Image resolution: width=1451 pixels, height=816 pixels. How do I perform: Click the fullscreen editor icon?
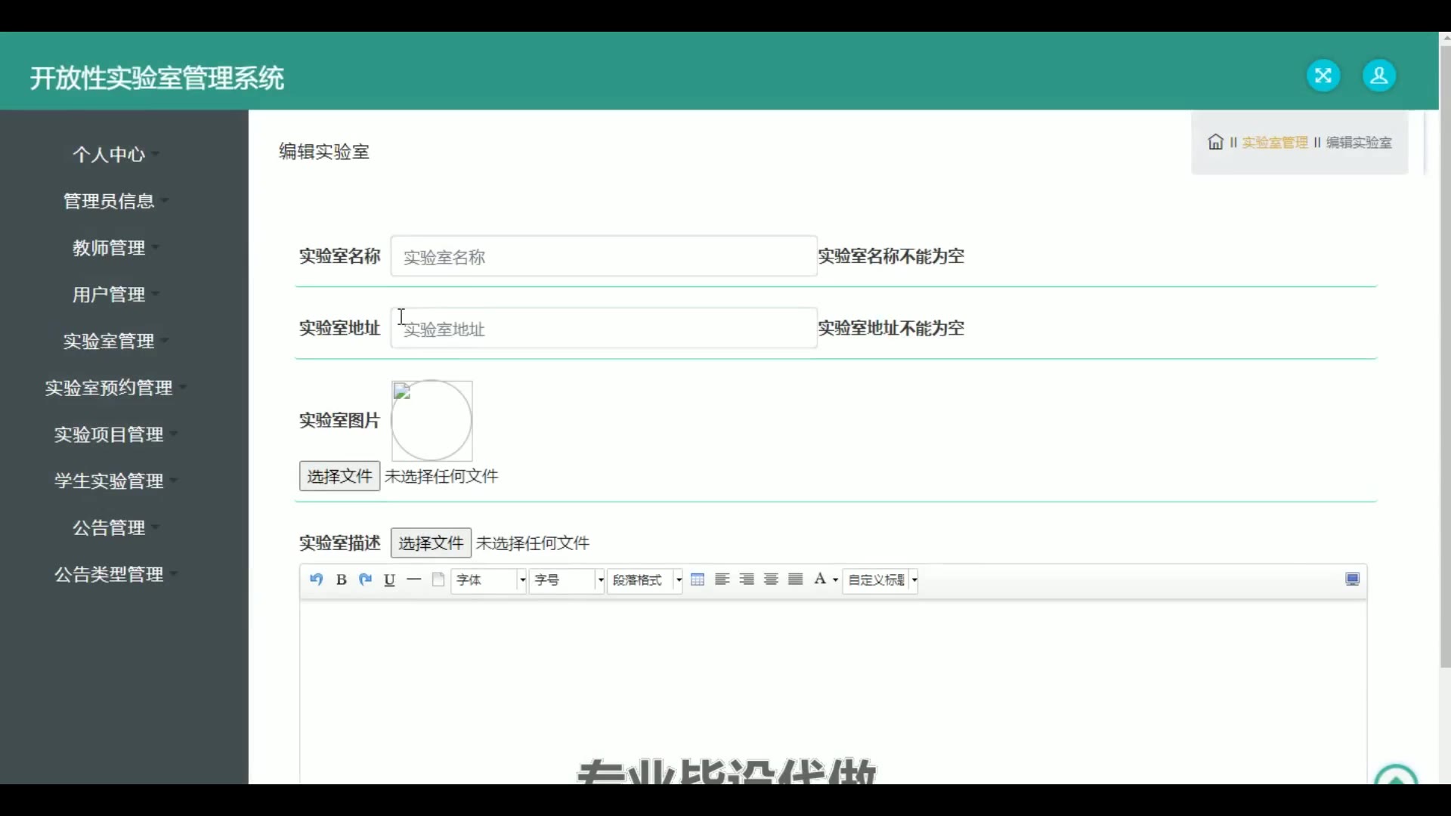pos(1352,580)
